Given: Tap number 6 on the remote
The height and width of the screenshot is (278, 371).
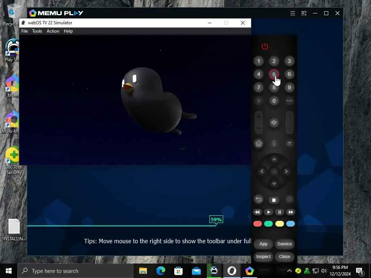Looking at the screenshot, I should 289,74.
